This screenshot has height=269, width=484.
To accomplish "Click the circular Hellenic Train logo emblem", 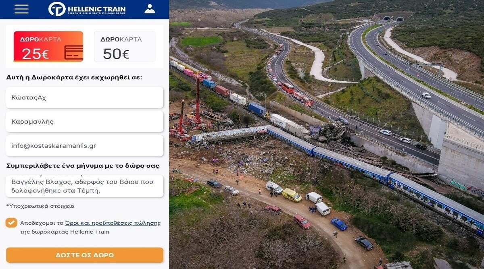I will 57,9.
